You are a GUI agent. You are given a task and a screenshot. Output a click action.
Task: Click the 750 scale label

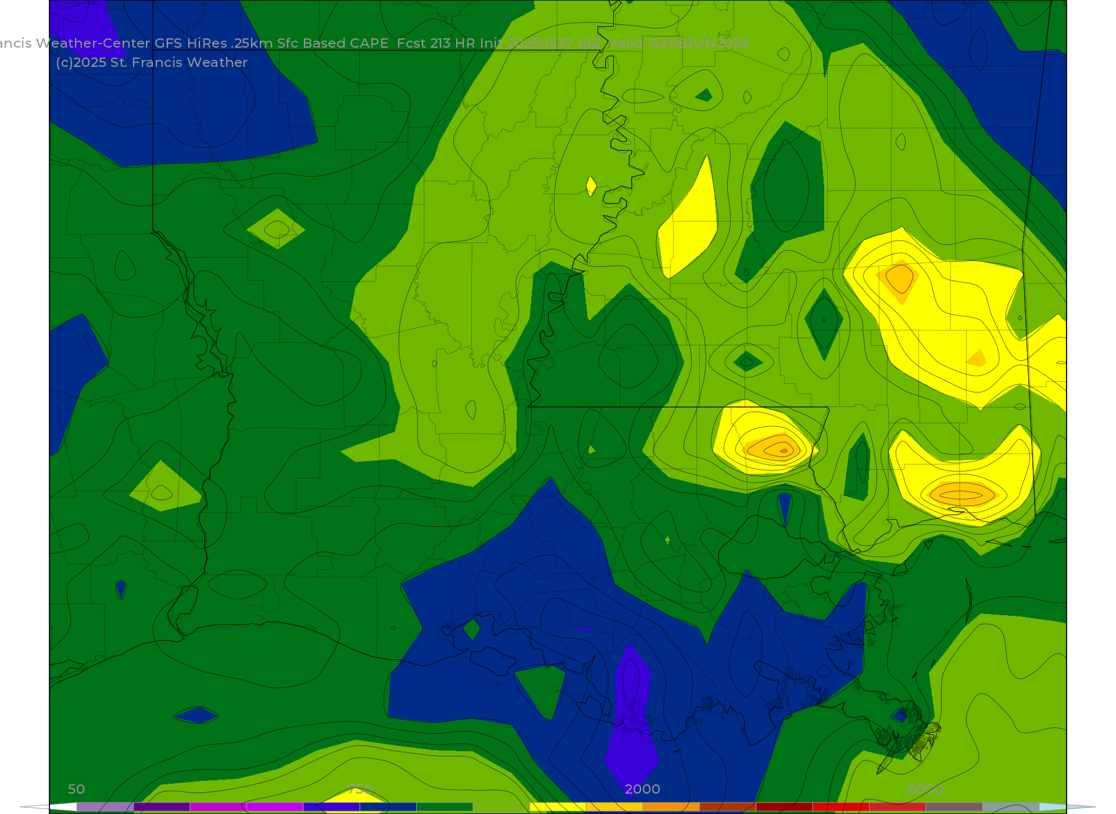tap(359, 789)
